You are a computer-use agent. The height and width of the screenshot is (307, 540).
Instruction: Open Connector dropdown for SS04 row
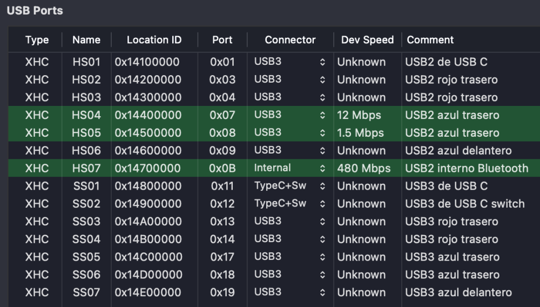tap(290, 239)
